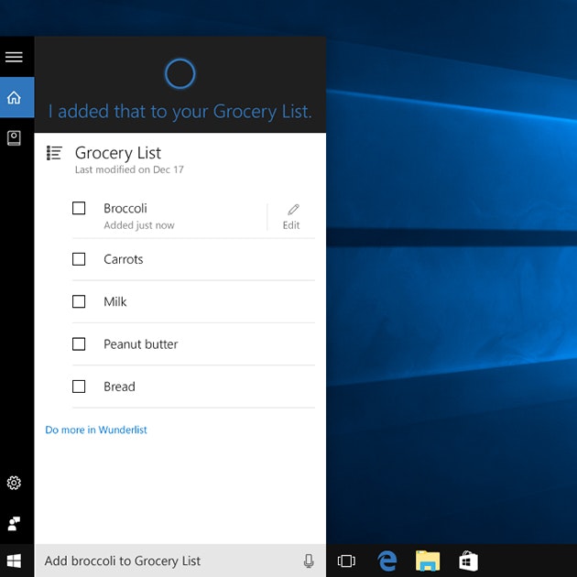The height and width of the screenshot is (577, 577).
Task: Check off Broccoli
Action: (x=79, y=209)
